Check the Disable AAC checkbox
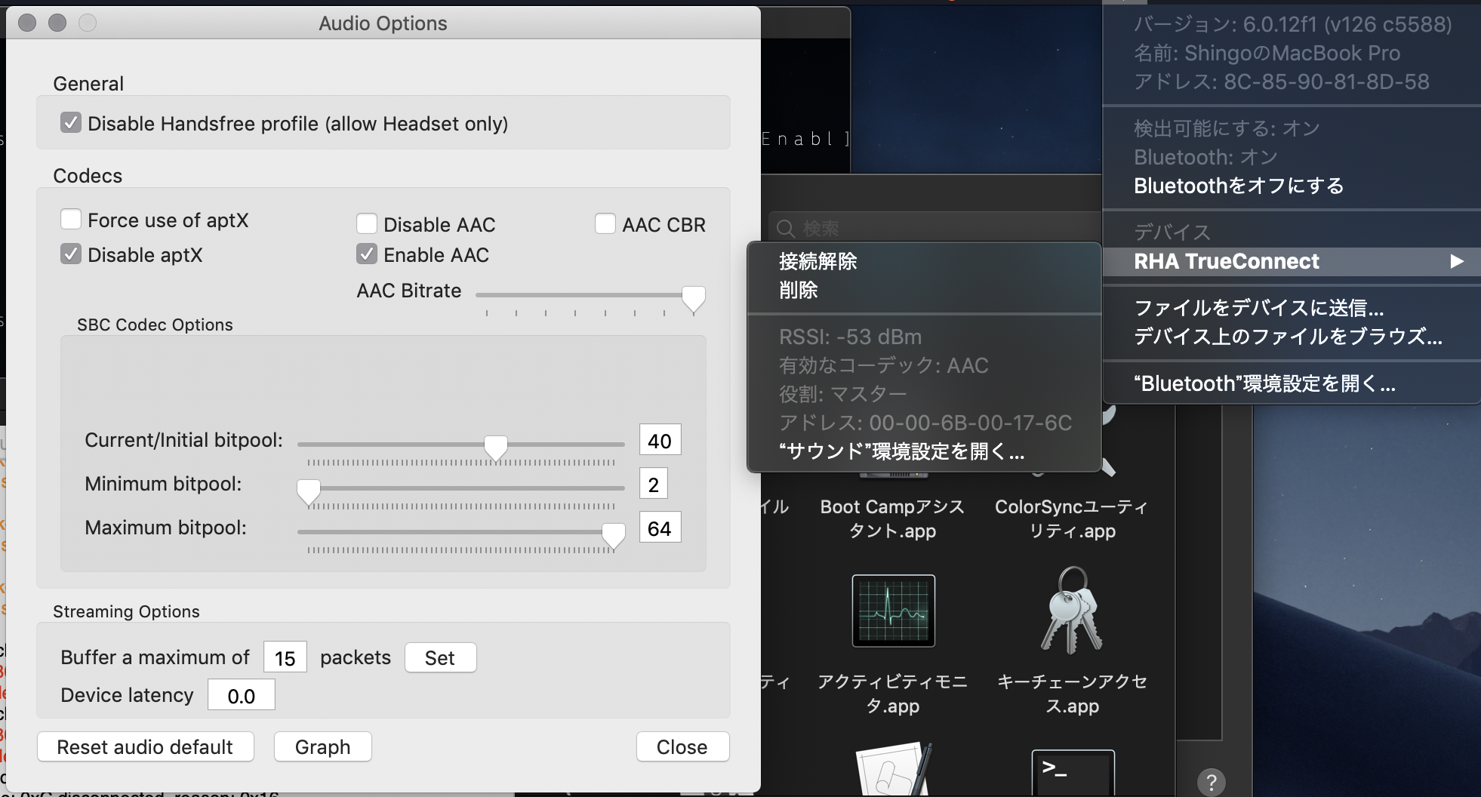 [367, 224]
